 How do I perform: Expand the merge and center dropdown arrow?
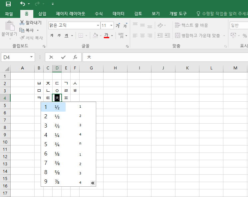(224, 36)
